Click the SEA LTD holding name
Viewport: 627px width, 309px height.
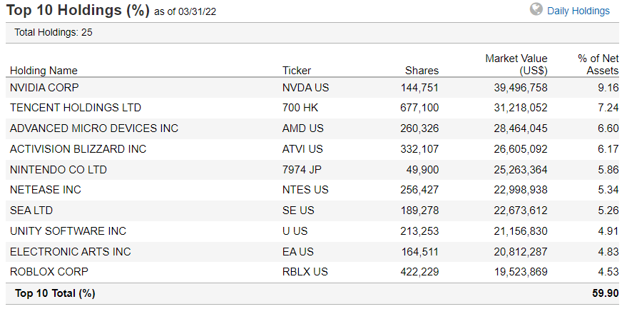pos(31,211)
